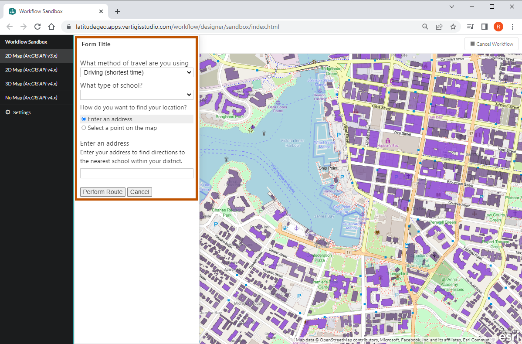This screenshot has width=522, height=344.
Task: Choose 'Select a point on the map' option
Action: pyautogui.click(x=84, y=128)
